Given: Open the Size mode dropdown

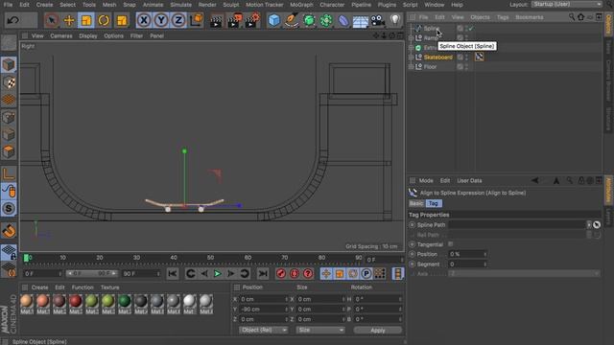Looking at the screenshot, I should (320, 330).
